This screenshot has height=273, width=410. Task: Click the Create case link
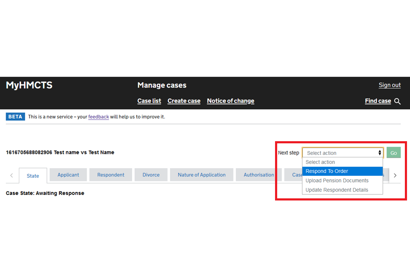(184, 101)
